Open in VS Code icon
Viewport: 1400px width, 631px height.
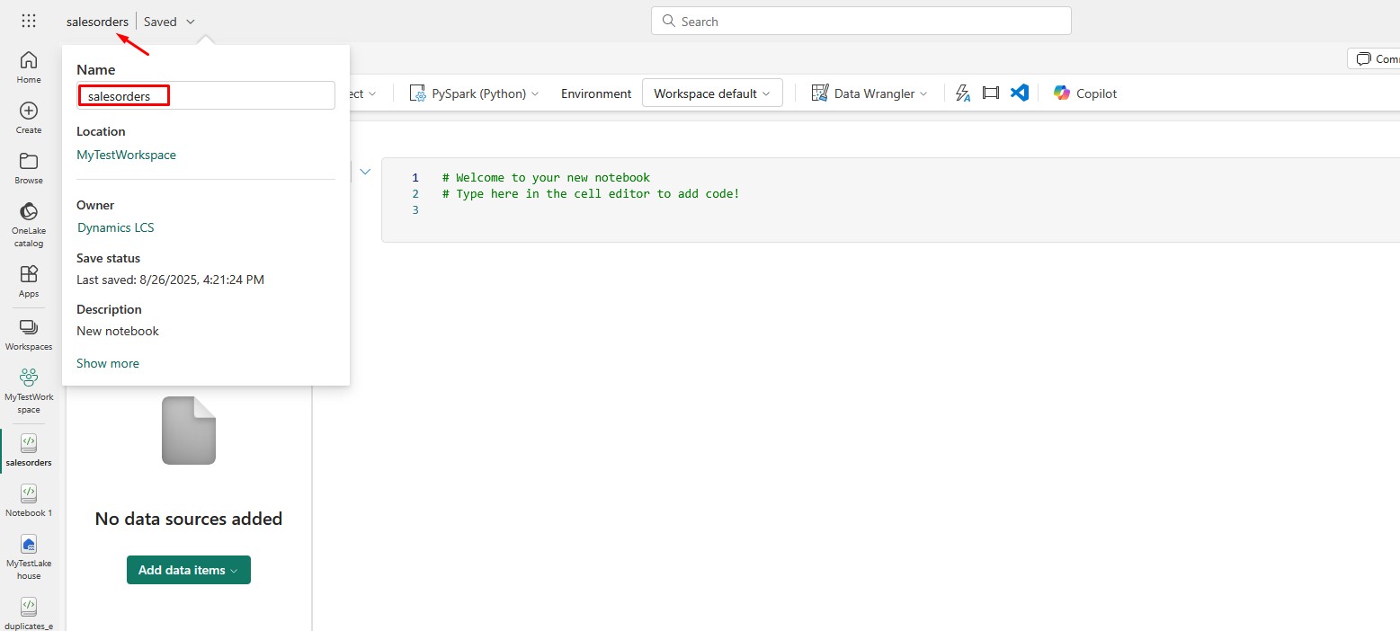[1019, 93]
